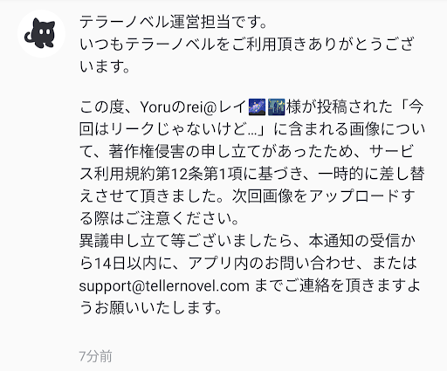This screenshot has height=371, width=447.
Task: Select the username Yoruのrei@レイ
Action: [x=192, y=106]
